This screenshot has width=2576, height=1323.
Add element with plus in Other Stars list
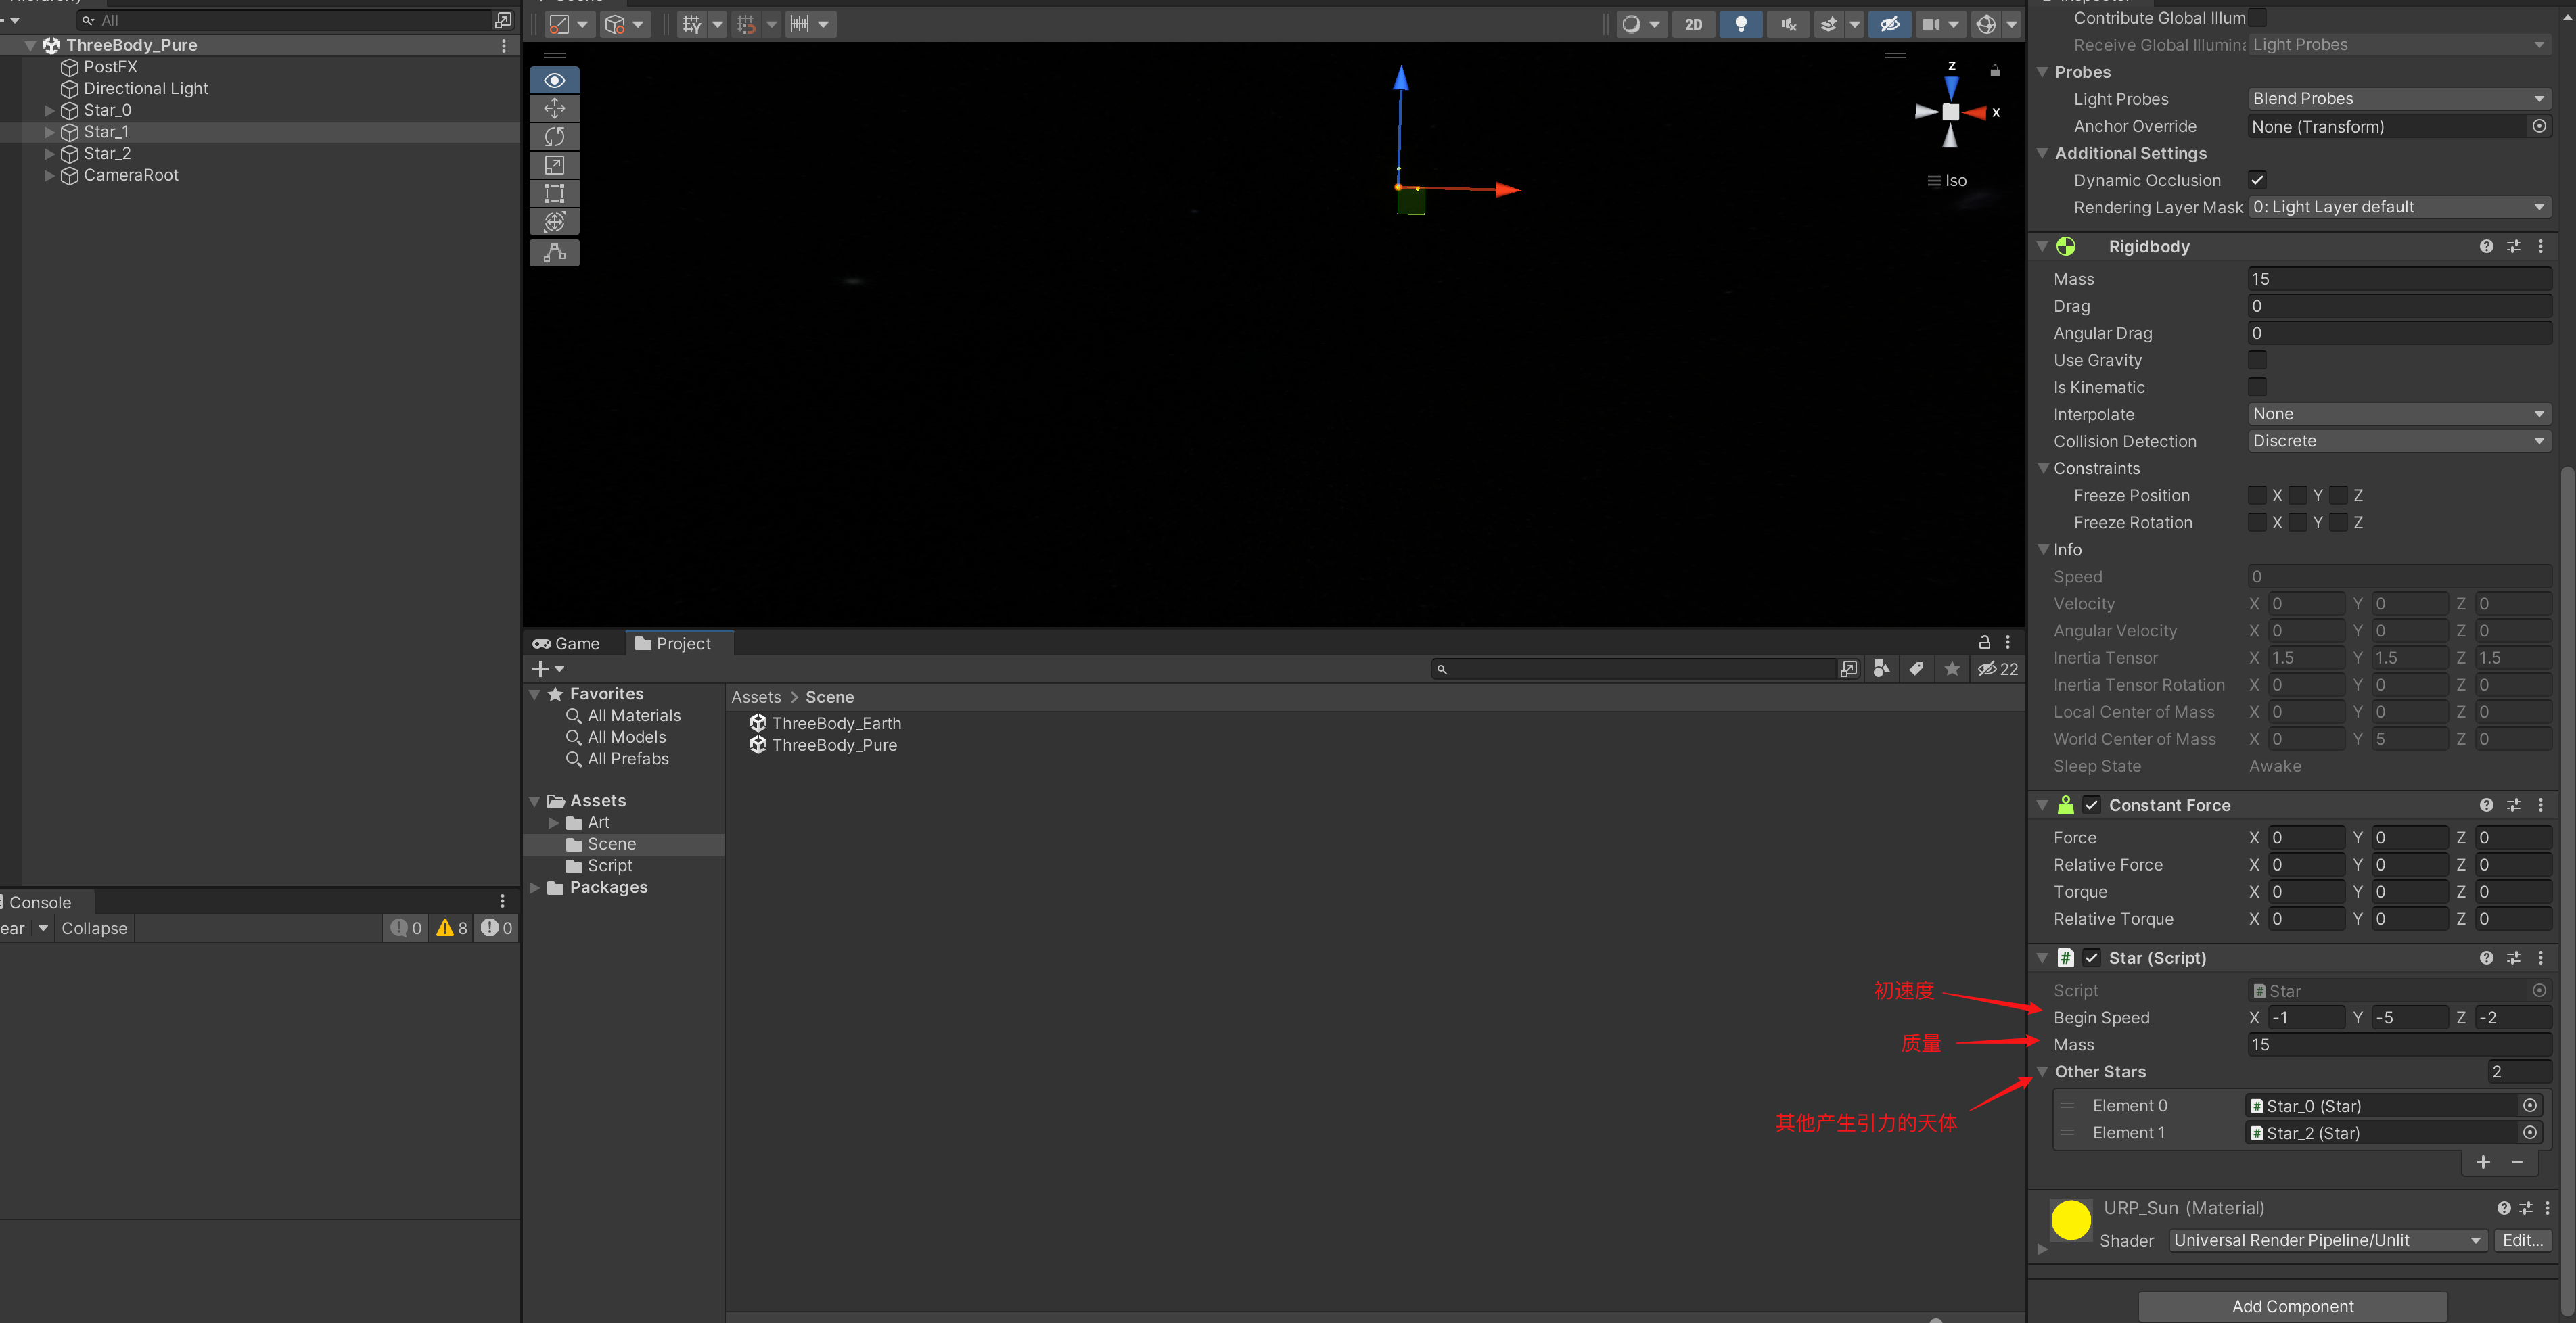(x=2483, y=1162)
